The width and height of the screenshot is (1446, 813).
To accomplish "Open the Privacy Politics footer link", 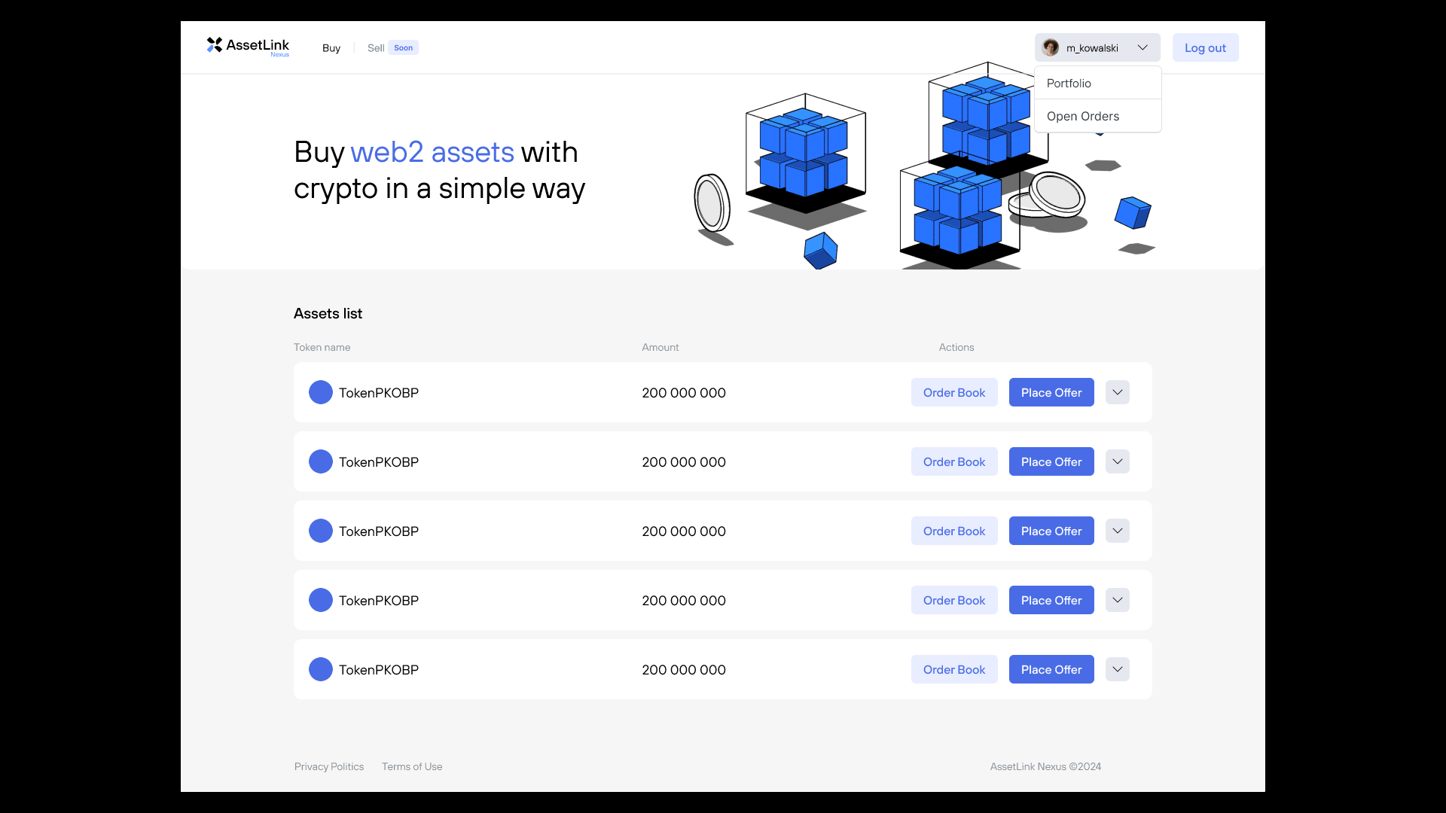I will pyautogui.click(x=329, y=766).
